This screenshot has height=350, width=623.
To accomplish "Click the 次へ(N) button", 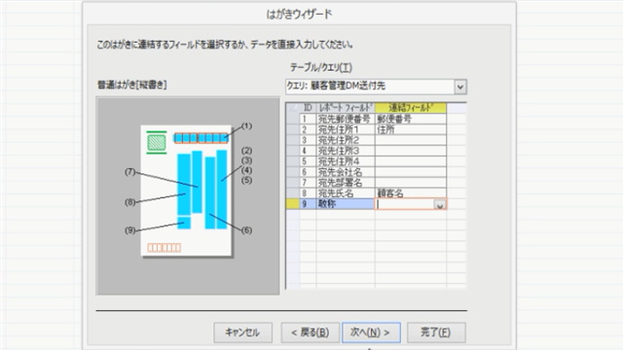I will click(x=371, y=332).
